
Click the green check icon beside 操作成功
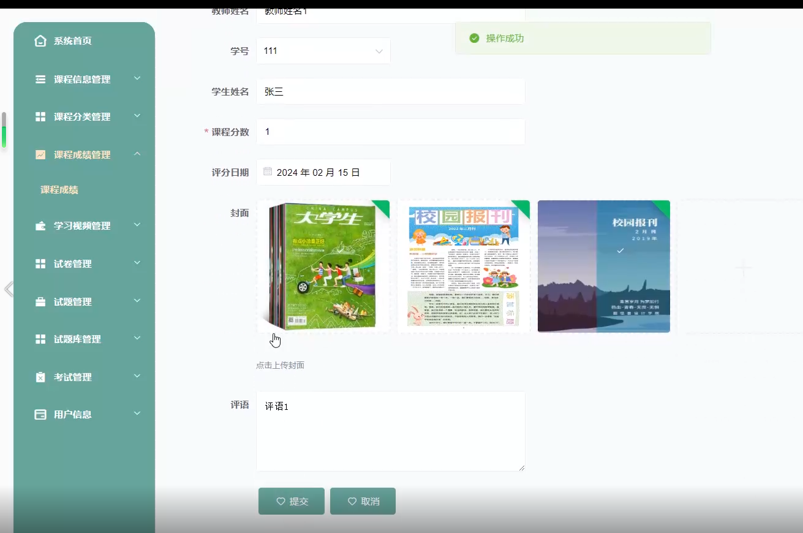point(474,39)
